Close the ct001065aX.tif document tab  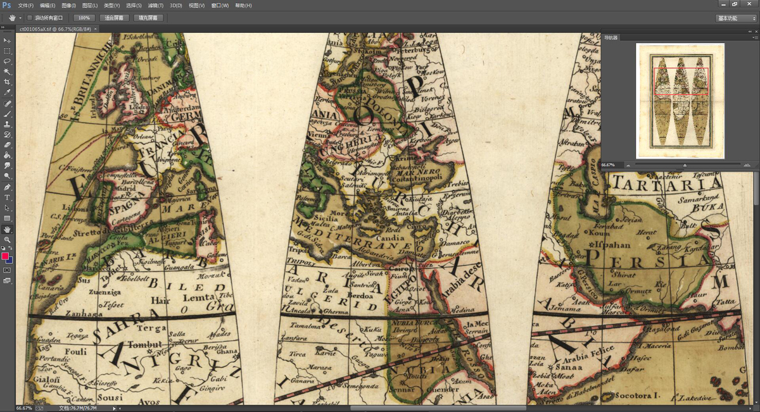[x=96, y=29]
